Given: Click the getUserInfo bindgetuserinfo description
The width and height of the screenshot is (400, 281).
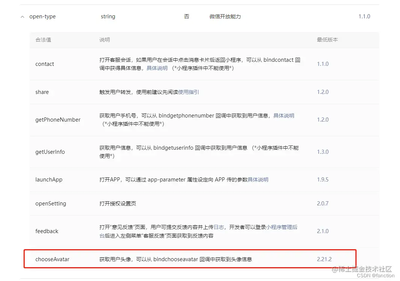Looking at the screenshot, I should 199,152.
